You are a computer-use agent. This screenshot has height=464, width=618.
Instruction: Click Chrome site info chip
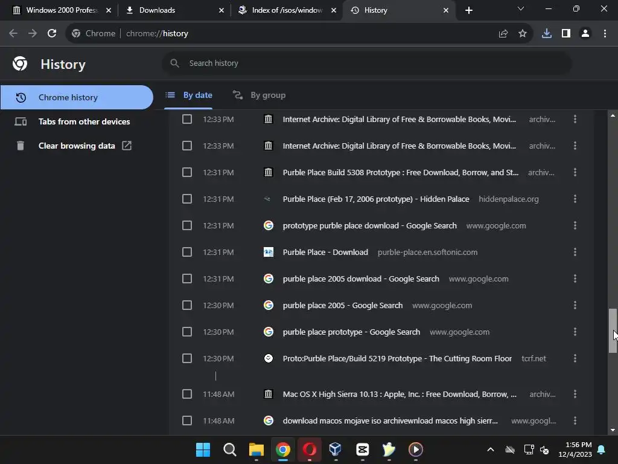pos(94,34)
